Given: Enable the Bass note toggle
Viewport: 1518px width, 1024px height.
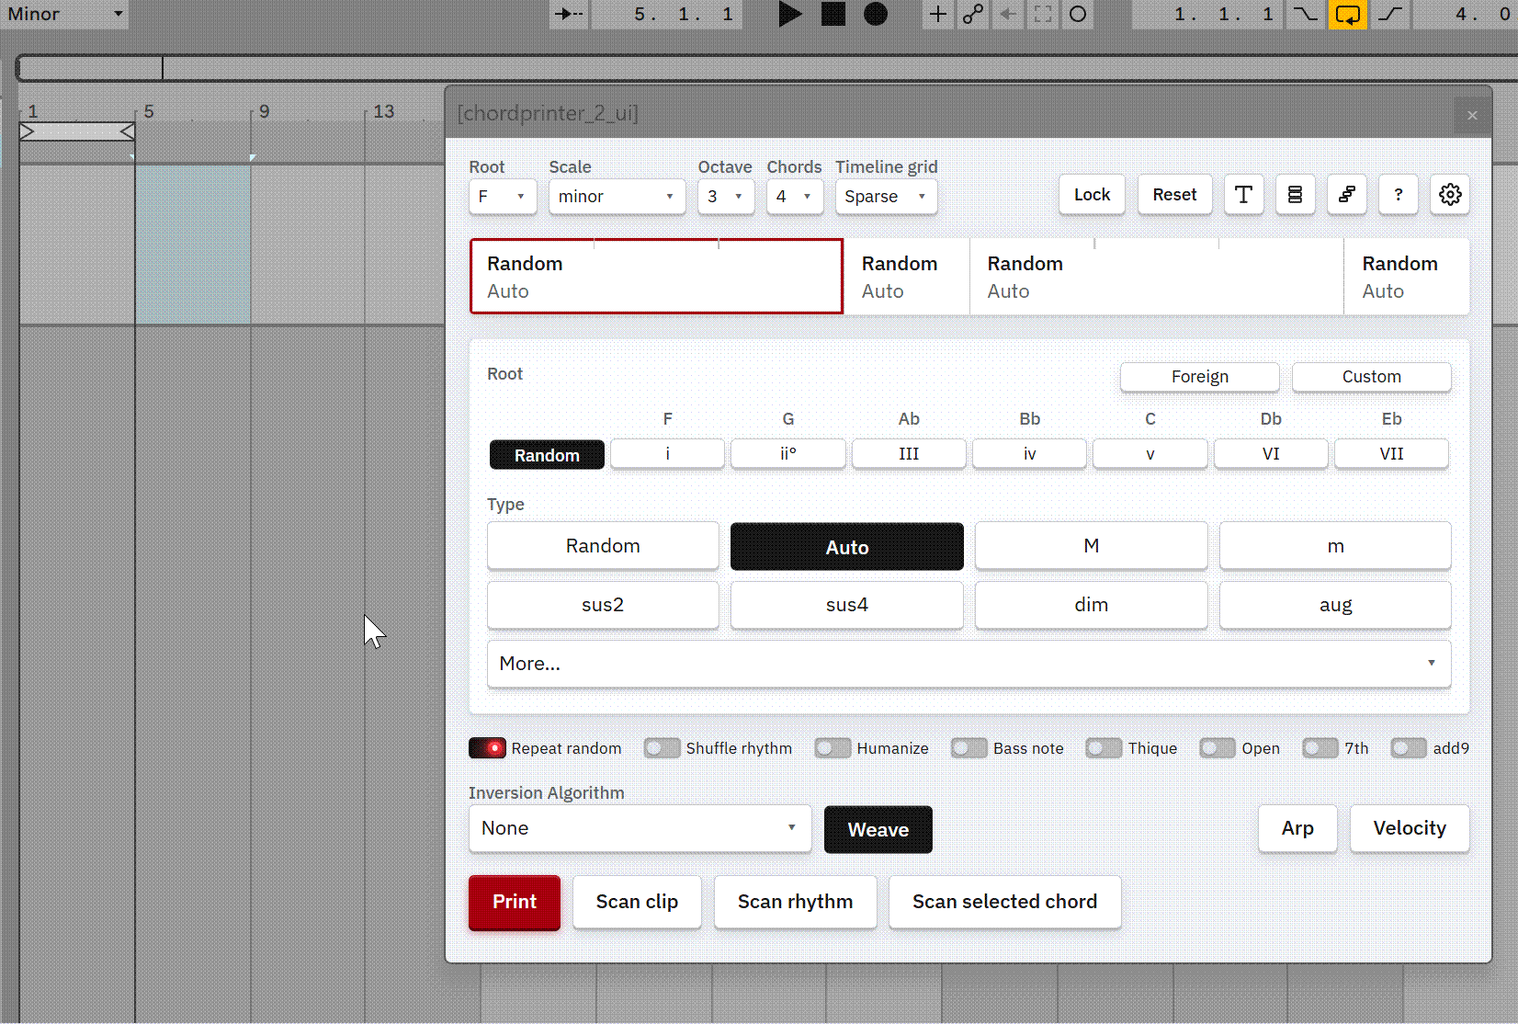Looking at the screenshot, I should (x=969, y=748).
